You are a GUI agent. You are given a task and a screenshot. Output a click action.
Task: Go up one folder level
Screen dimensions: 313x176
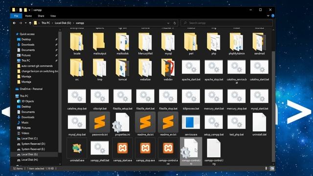[x=30, y=23]
